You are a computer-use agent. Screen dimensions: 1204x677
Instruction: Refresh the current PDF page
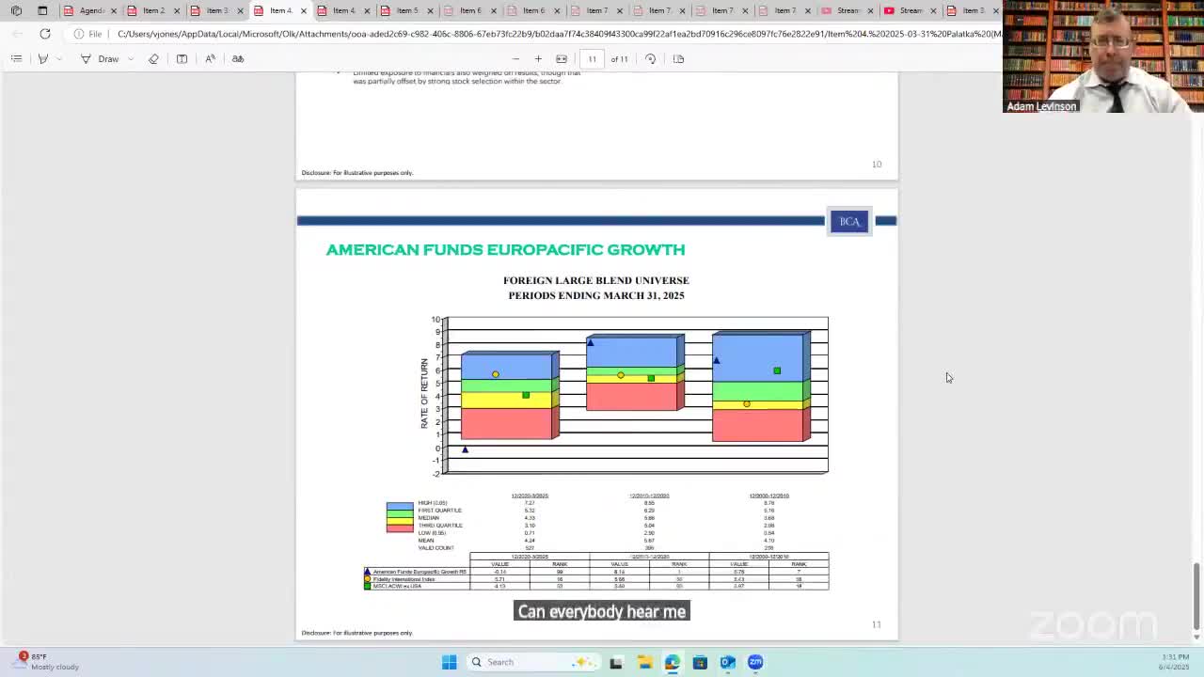(x=44, y=34)
